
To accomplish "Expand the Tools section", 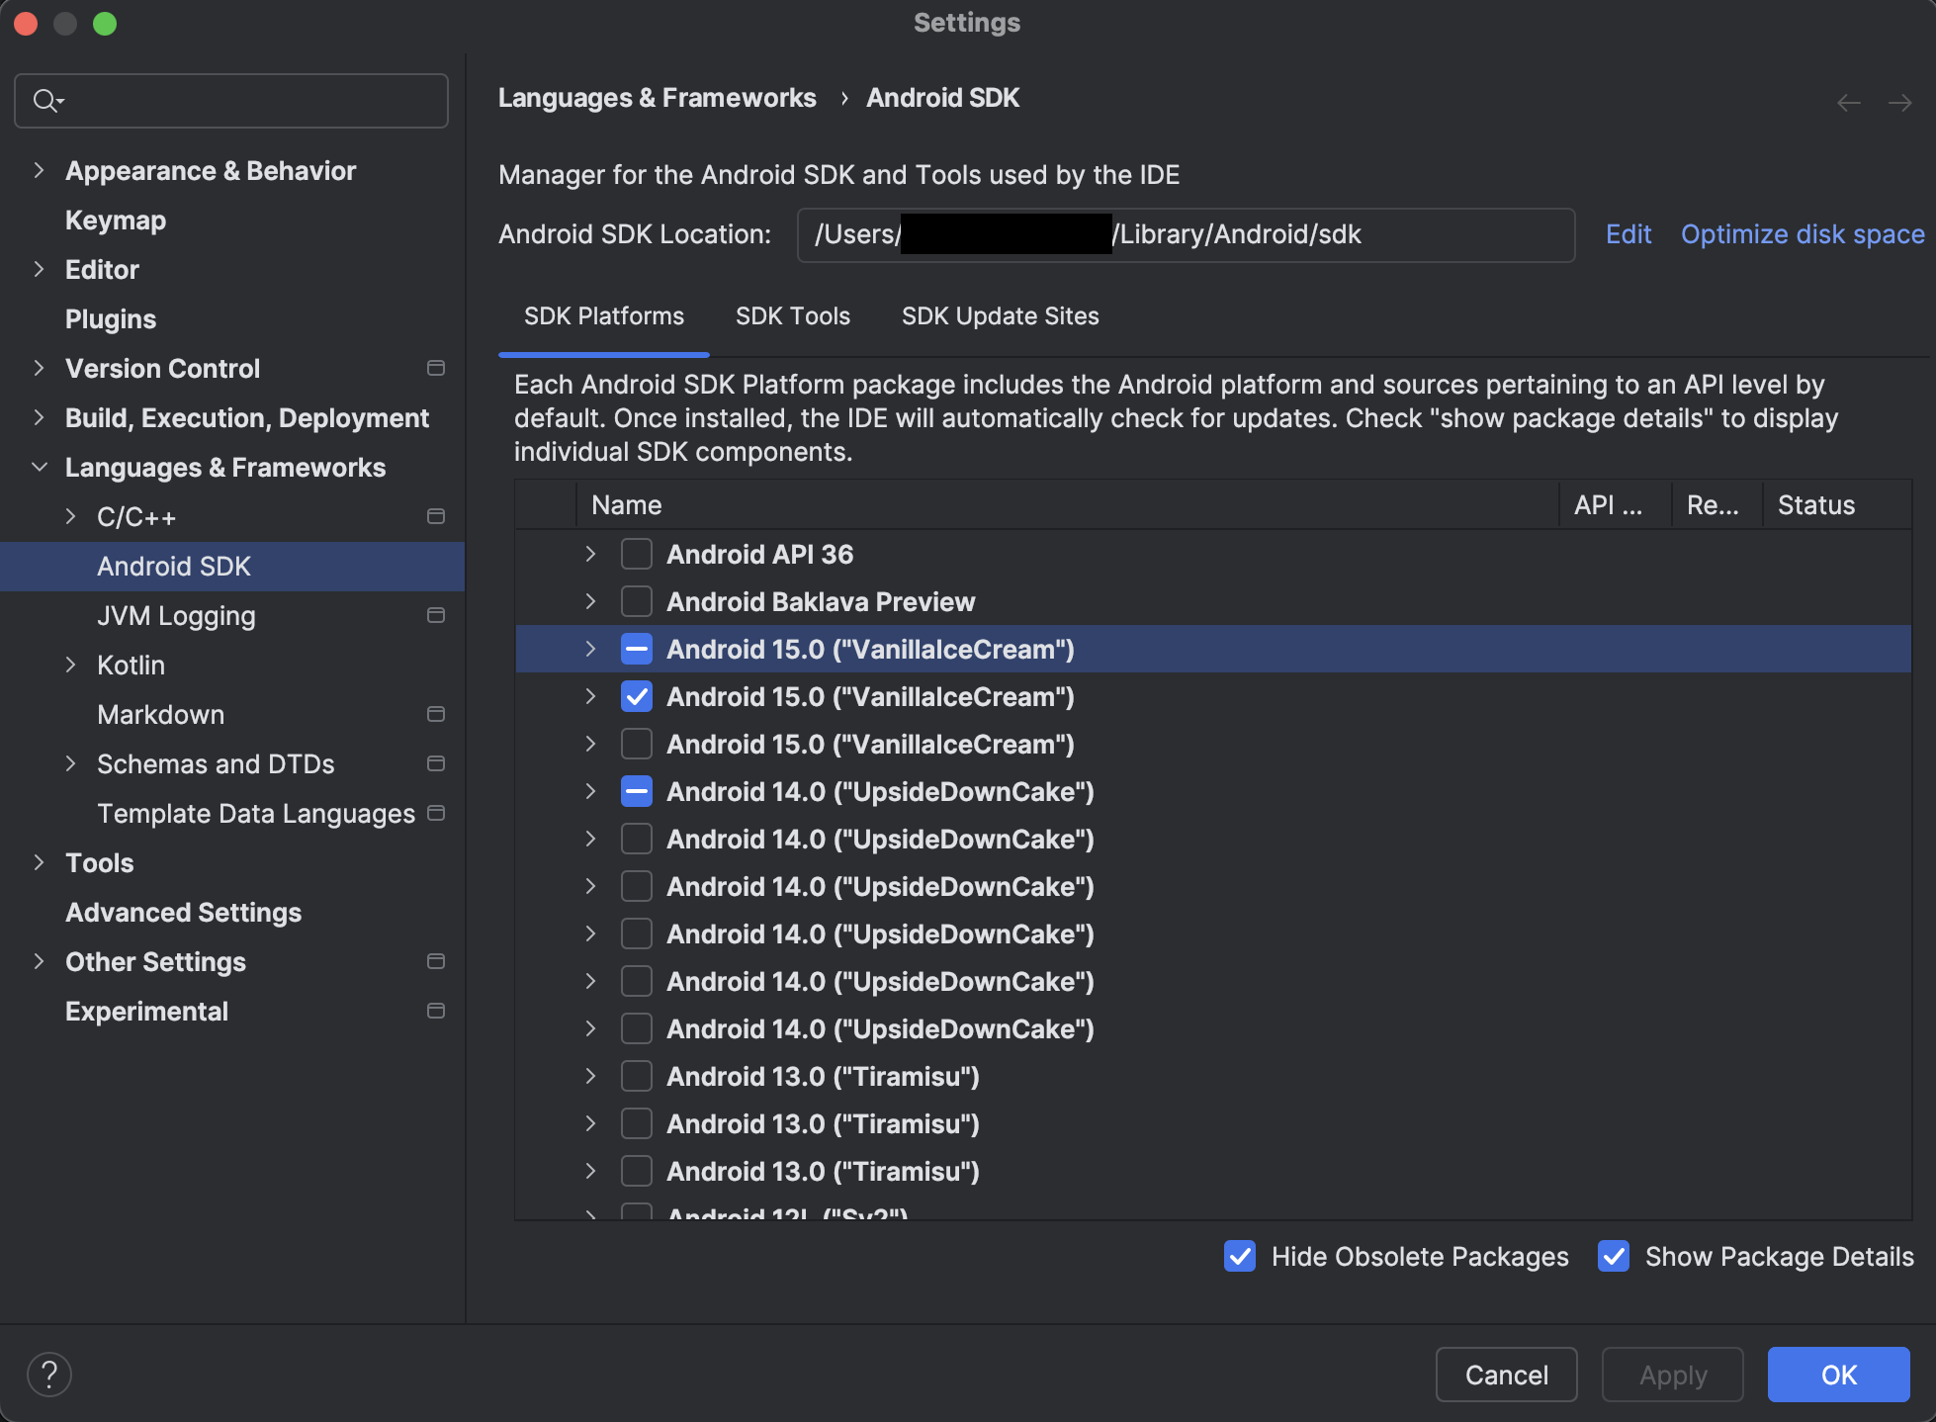I will coord(39,862).
